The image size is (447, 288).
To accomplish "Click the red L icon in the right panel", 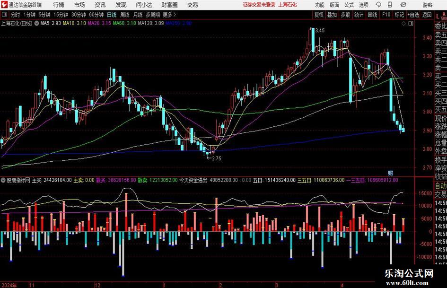I will (x=438, y=17).
